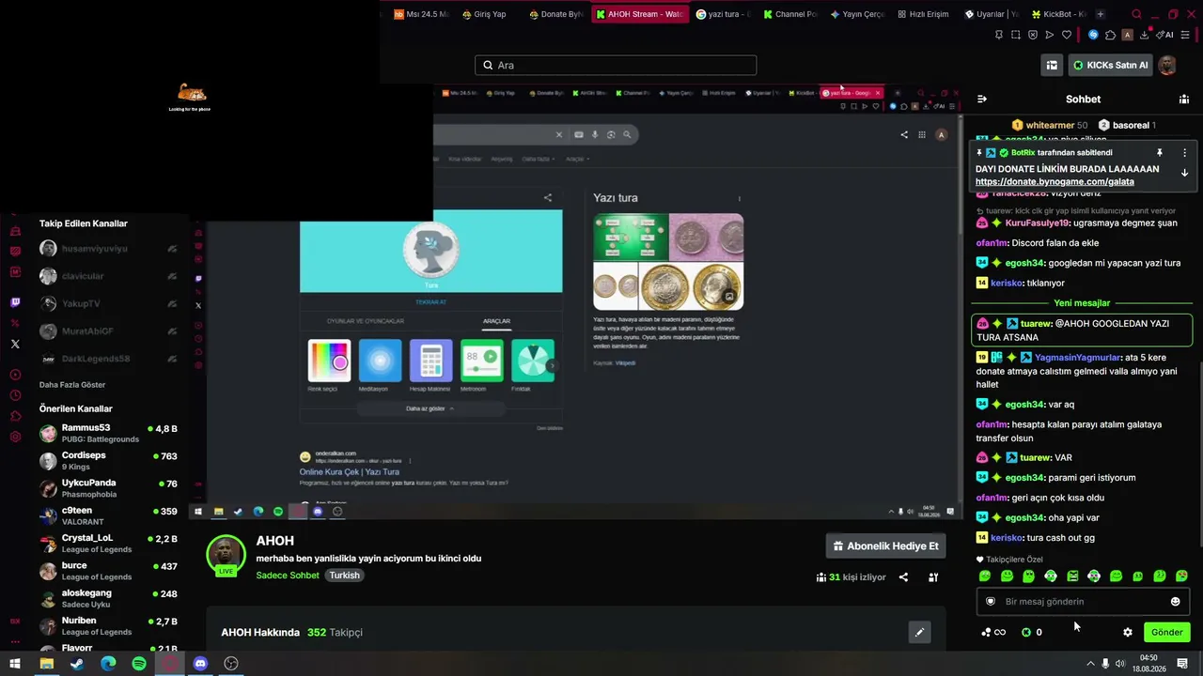Click the chat identity badge icon
The image size is (1203, 676).
[x=990, y=602]
